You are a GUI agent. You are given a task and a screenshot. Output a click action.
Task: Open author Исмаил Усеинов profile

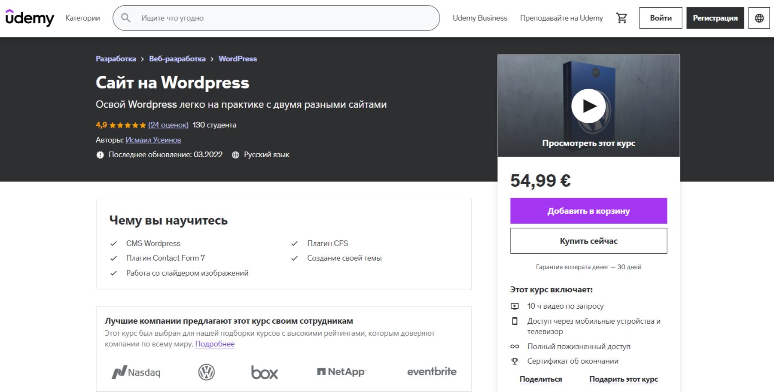coord(153,140)
